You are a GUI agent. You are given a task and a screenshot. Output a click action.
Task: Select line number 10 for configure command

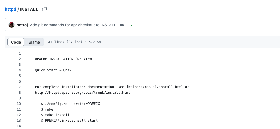click(x=19, y=104)
